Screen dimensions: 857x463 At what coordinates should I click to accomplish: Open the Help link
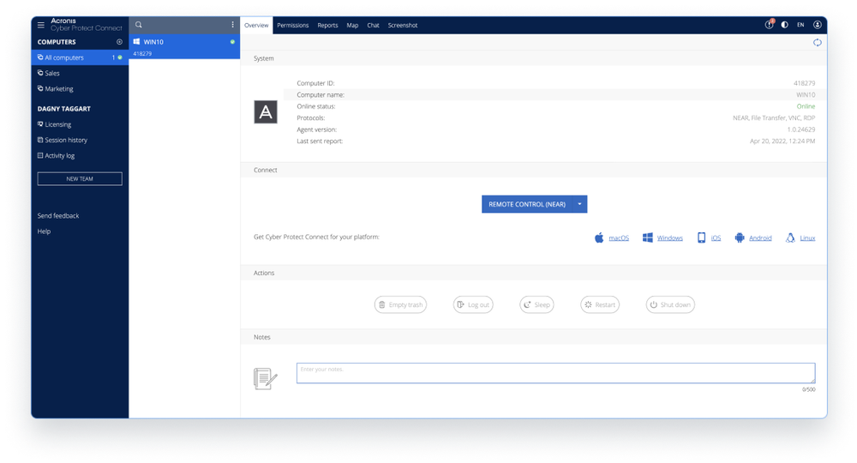[44, 231]
